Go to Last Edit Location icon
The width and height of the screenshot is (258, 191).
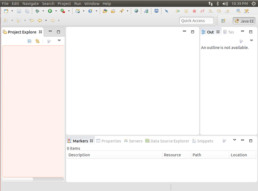coord(32,20)
